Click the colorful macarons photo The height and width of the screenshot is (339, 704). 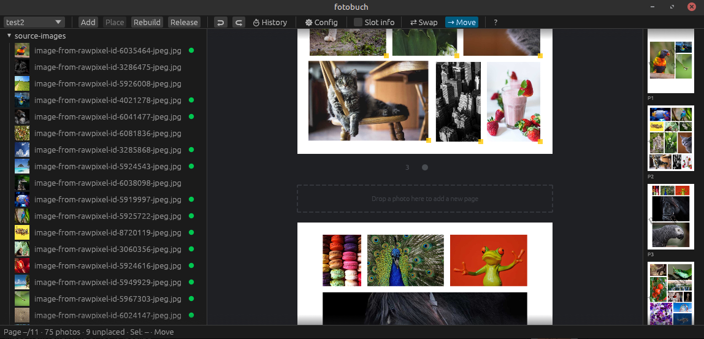tap(342, 261)
